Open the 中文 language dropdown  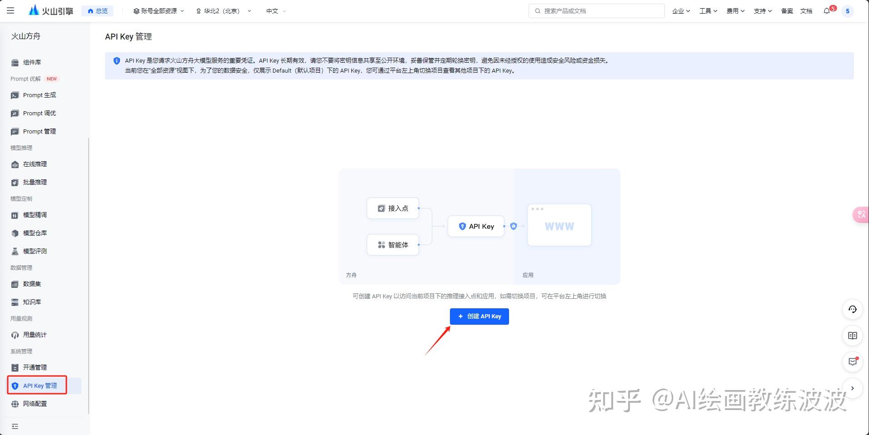[276, 11]
